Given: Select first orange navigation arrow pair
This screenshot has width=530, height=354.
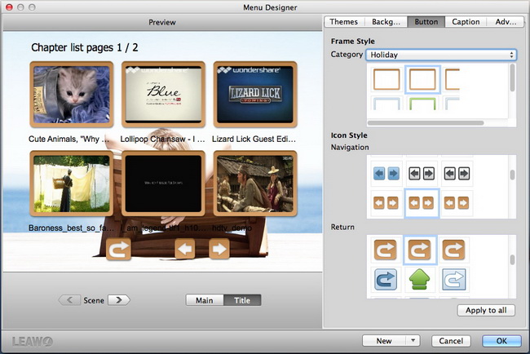Looking at the screenshot, I should 386,203.
